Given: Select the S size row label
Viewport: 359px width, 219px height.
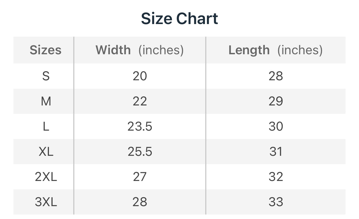Looking at the screenshot, I should click(x=46, y=76).
